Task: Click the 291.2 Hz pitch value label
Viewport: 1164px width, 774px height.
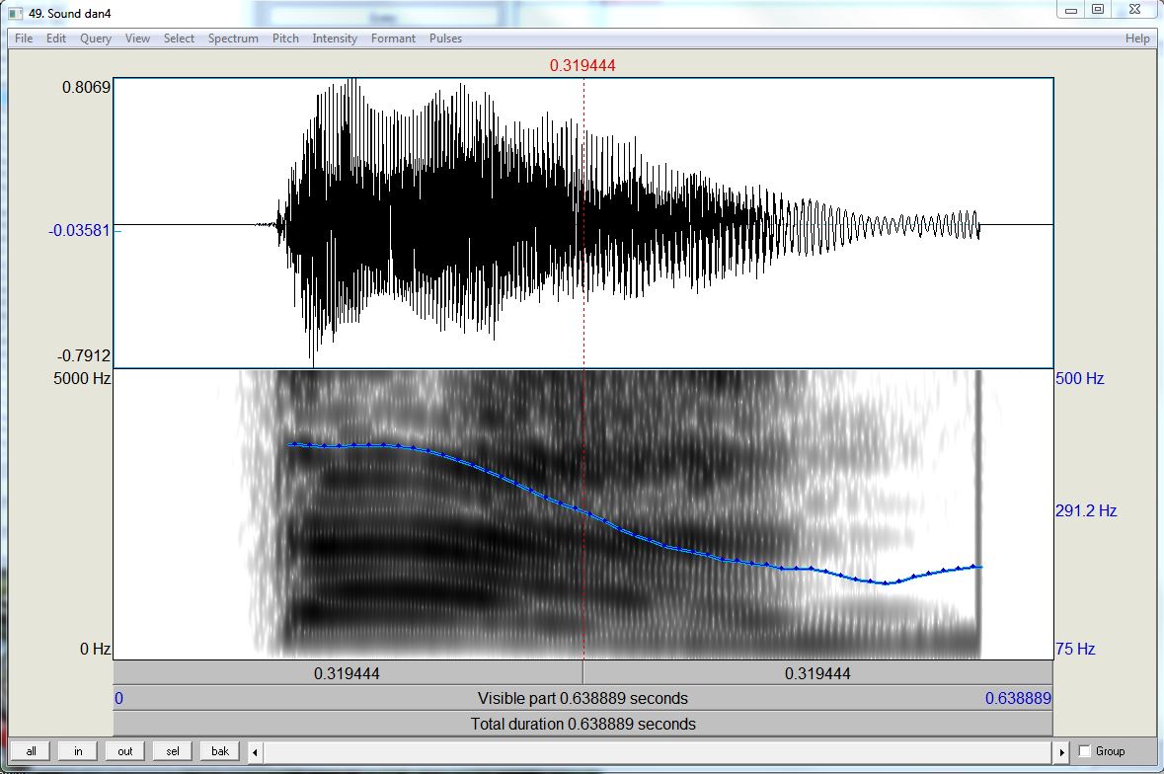Action: 1086,510
